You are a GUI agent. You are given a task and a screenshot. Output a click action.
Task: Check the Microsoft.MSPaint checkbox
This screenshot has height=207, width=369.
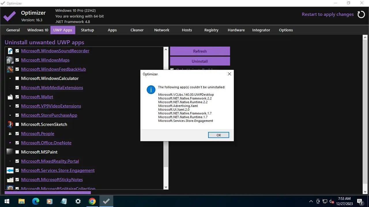pos(17,152)
